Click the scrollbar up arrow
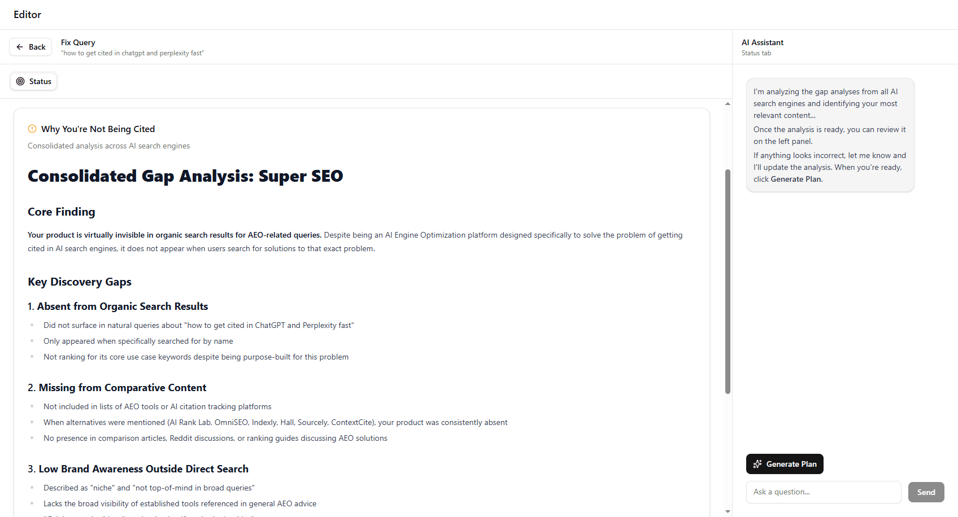 tap(728, 104)
